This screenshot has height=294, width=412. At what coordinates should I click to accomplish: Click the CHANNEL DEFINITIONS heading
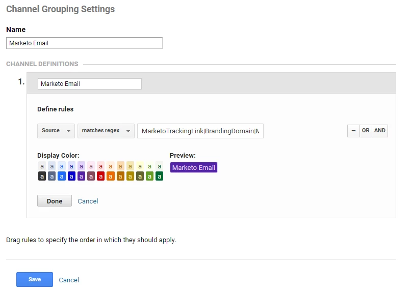42,64
